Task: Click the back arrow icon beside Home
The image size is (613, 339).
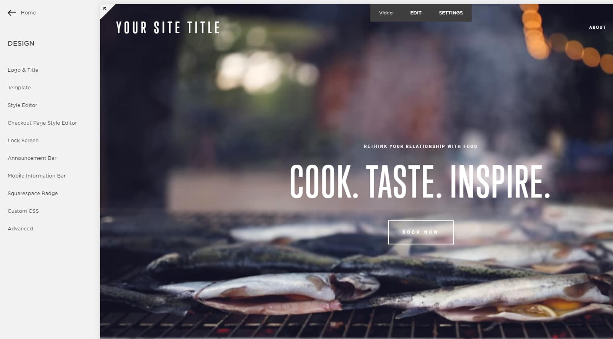Action: (x=12, y=13)
